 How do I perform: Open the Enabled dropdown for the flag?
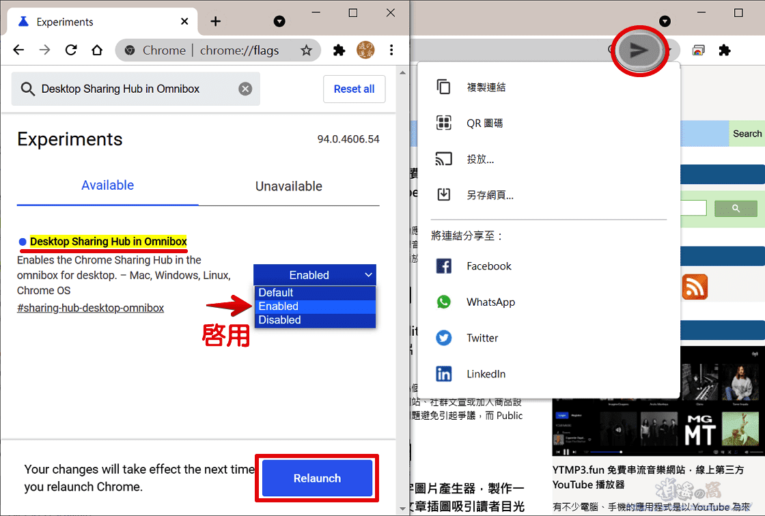314,274
